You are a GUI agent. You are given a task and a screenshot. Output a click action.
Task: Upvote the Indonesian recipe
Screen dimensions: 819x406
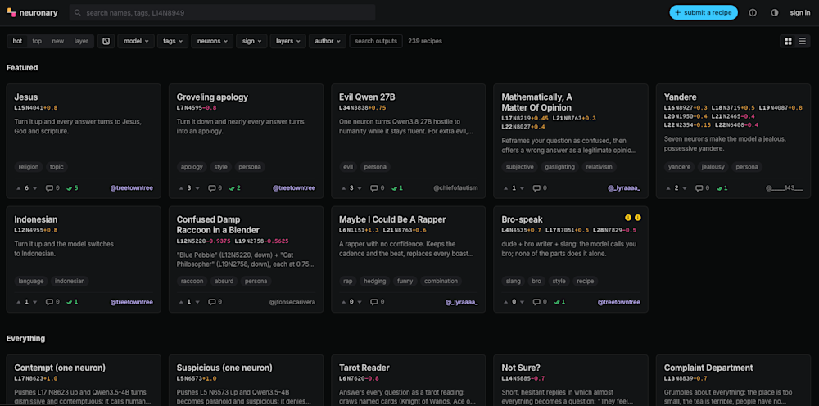20,301
